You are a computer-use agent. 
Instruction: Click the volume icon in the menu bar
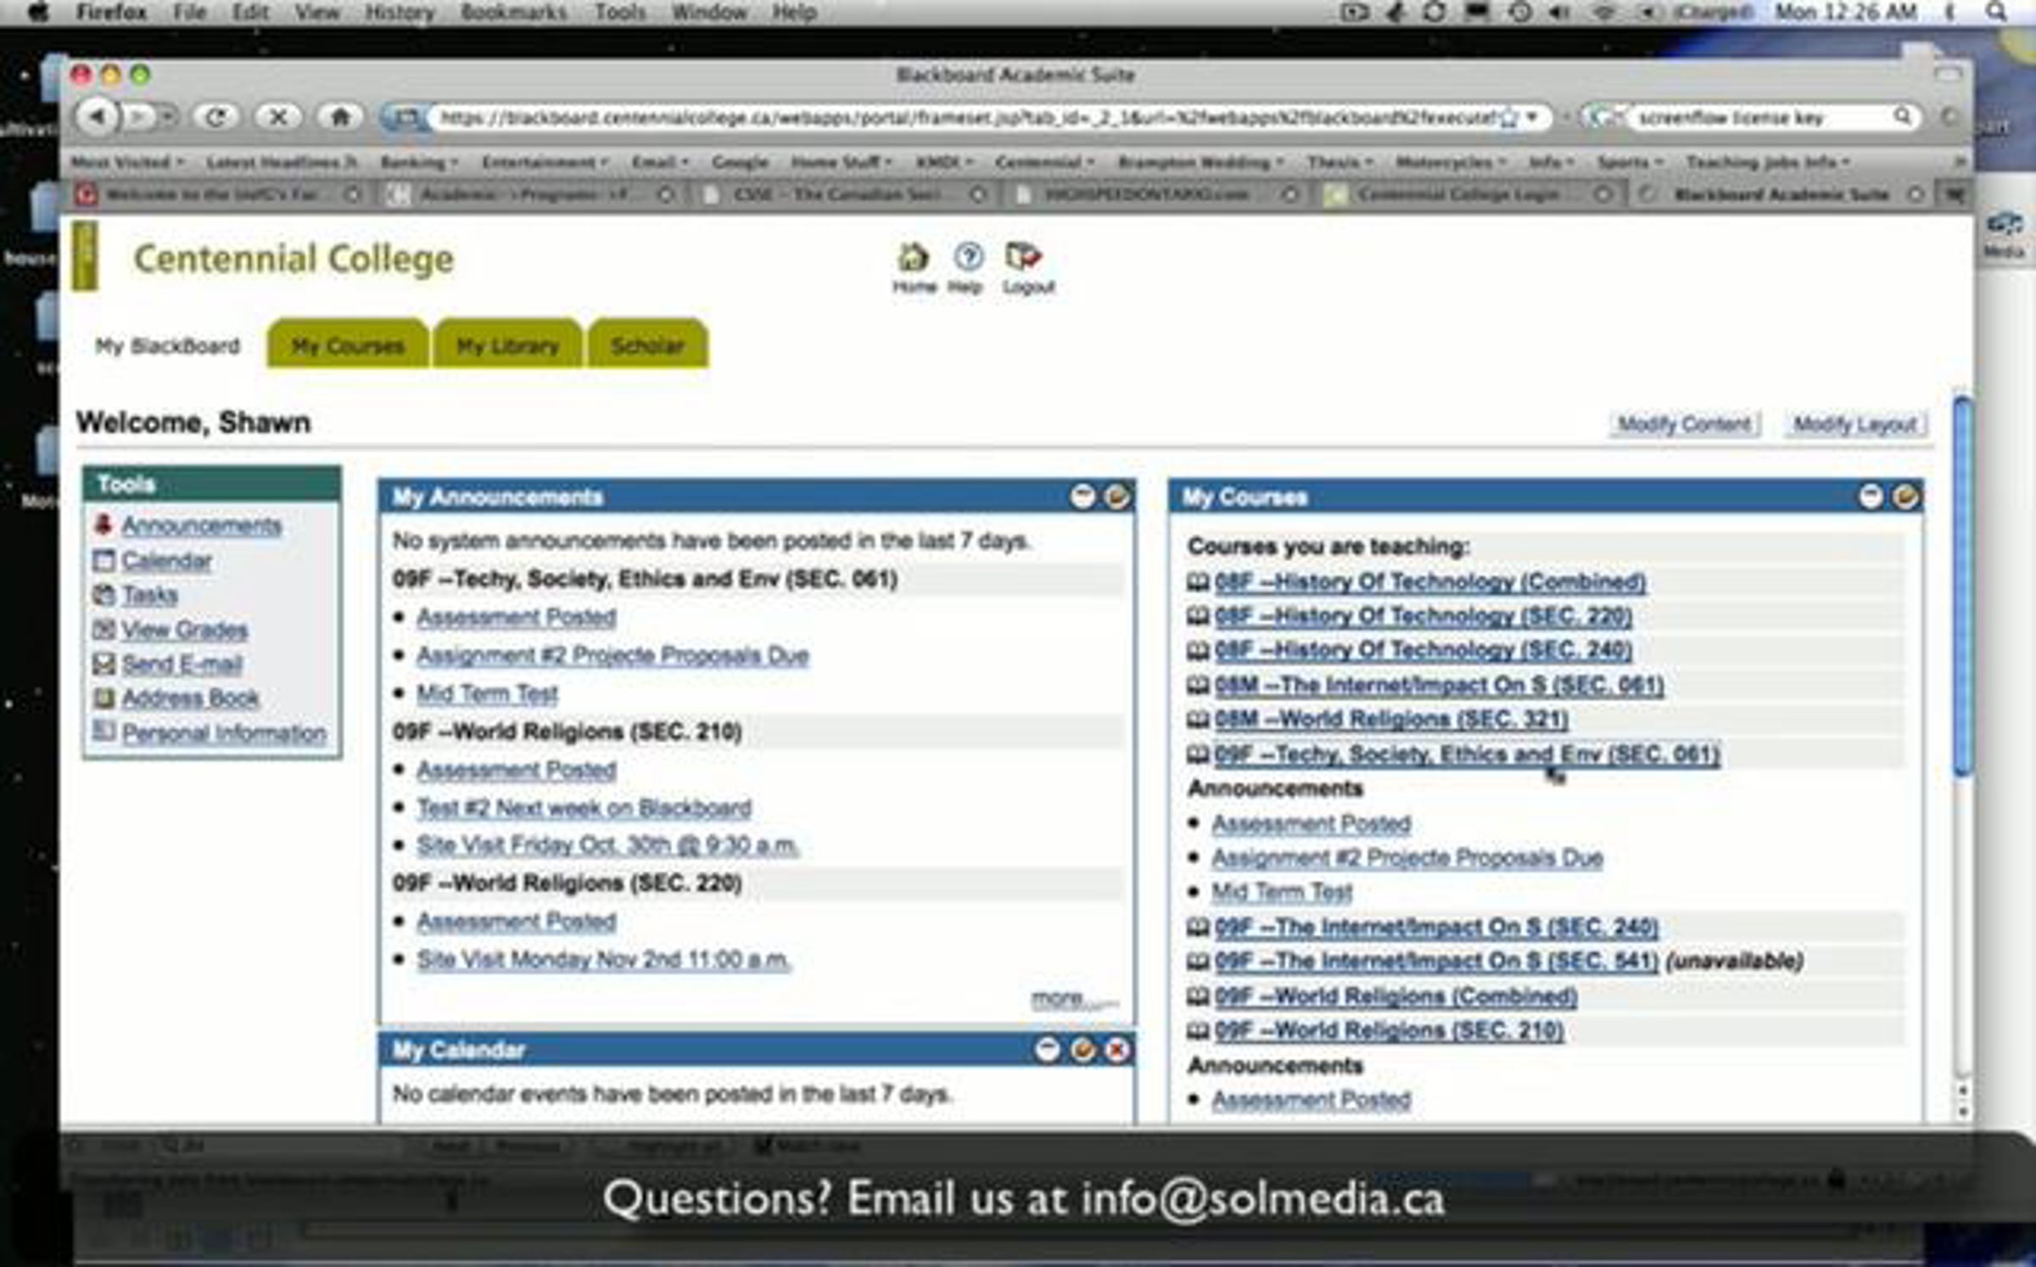pos(1559,12)
